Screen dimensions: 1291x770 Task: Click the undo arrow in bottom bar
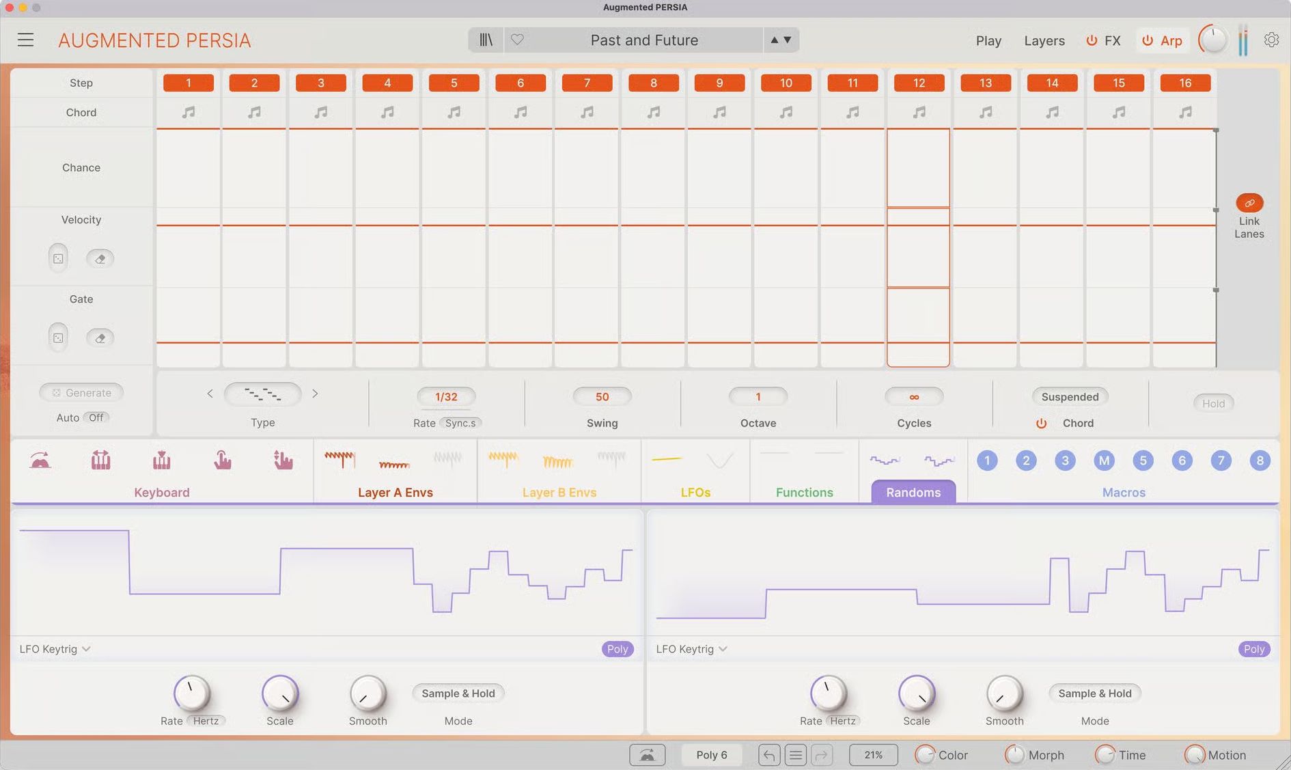point(769,755)
